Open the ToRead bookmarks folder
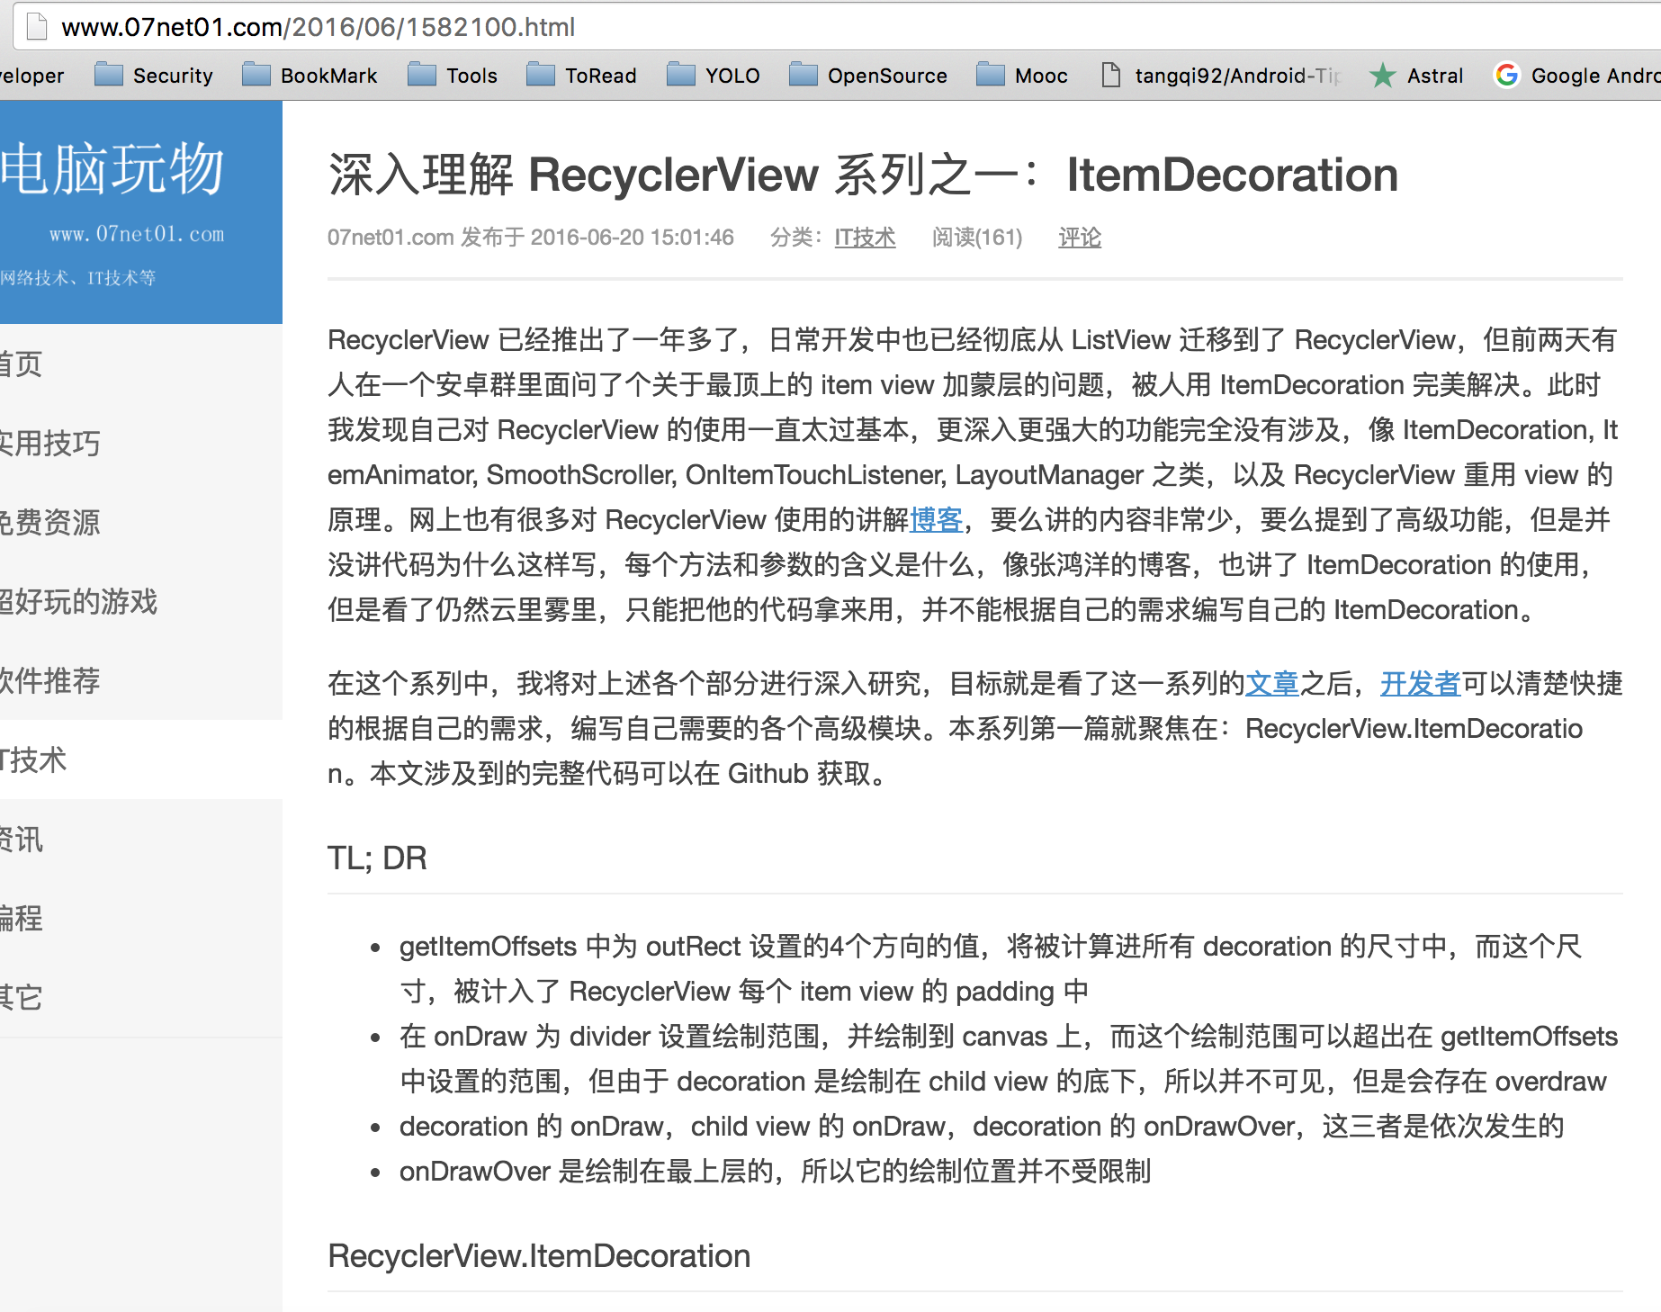The height and width of the screenshot is (1312, 1661). (x=582, y=76)
